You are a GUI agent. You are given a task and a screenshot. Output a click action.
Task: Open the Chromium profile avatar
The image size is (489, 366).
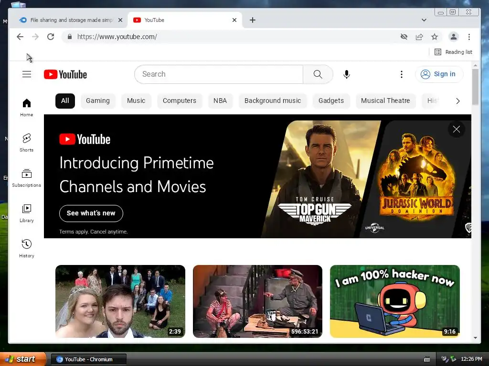coord(454,37)
